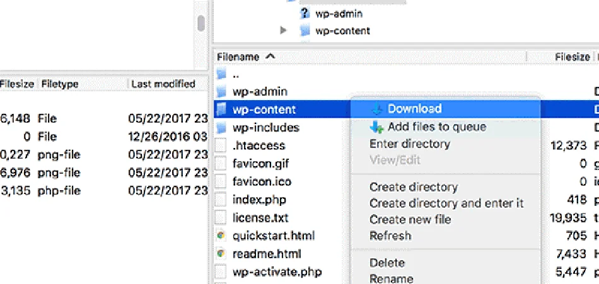This screenshot has width=599, height=284.
Task: Click the readme.html Chrome file icon
Action: (x=221, y=254)
